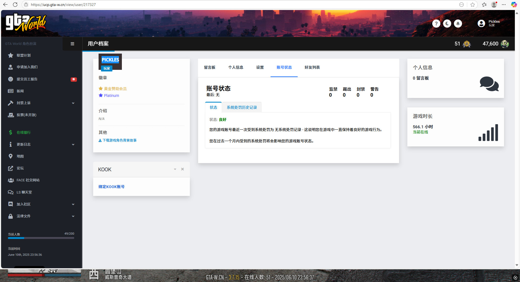Collapse the KOOK panel arrow

pyautogui.click(x=175, y=169)
